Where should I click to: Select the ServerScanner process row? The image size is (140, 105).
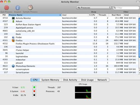pos(69,73)
